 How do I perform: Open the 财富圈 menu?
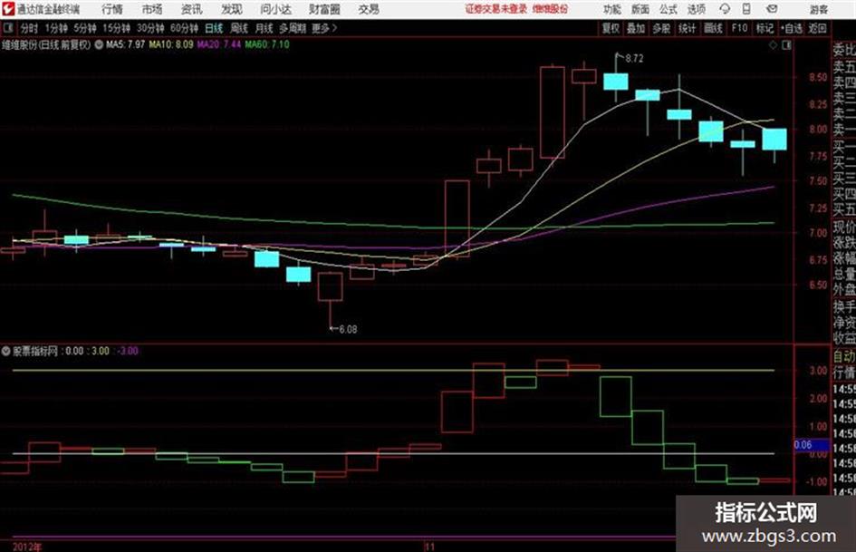tap(324, 9)
